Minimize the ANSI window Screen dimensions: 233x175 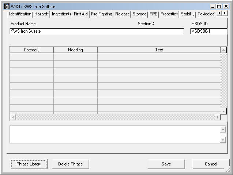click(x=213, y=6)
